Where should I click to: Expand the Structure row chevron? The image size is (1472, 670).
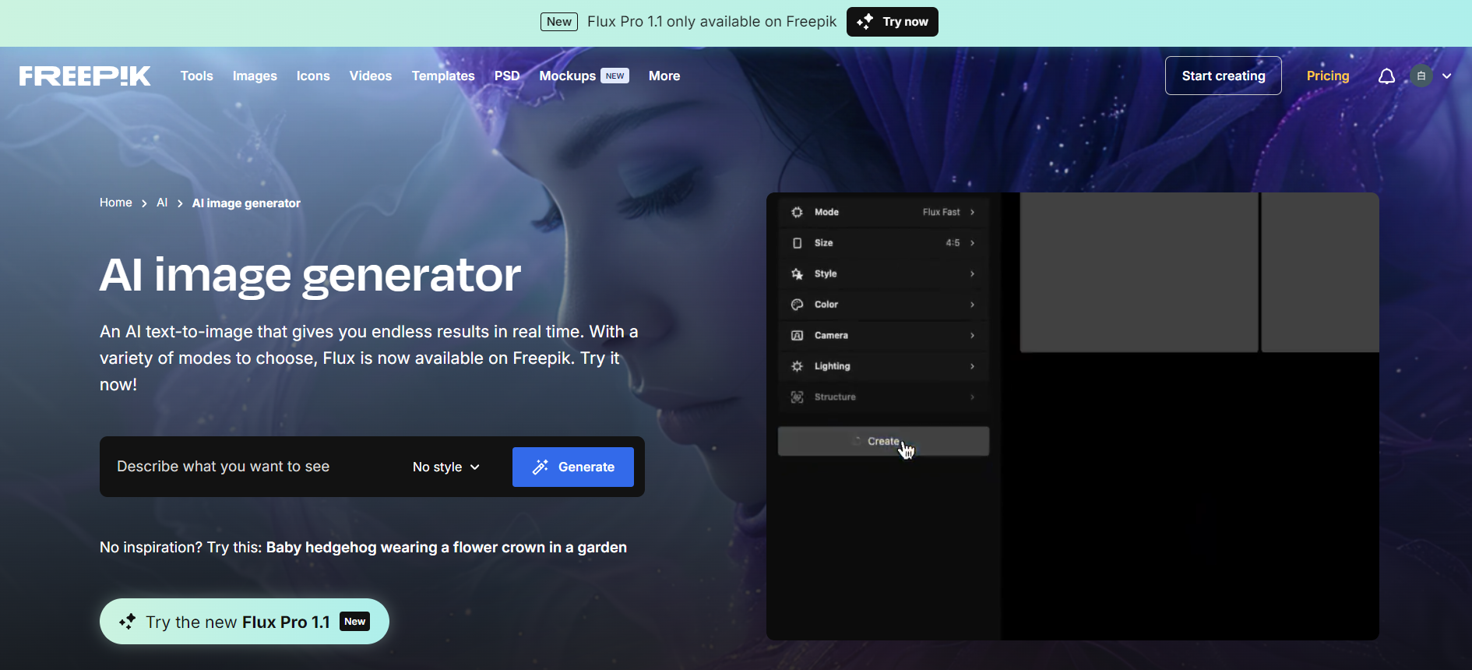(972, 397)
